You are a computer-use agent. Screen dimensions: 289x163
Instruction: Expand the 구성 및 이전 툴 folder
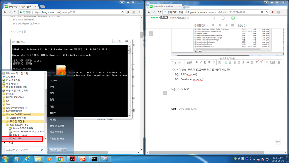(x=17, y=121)
